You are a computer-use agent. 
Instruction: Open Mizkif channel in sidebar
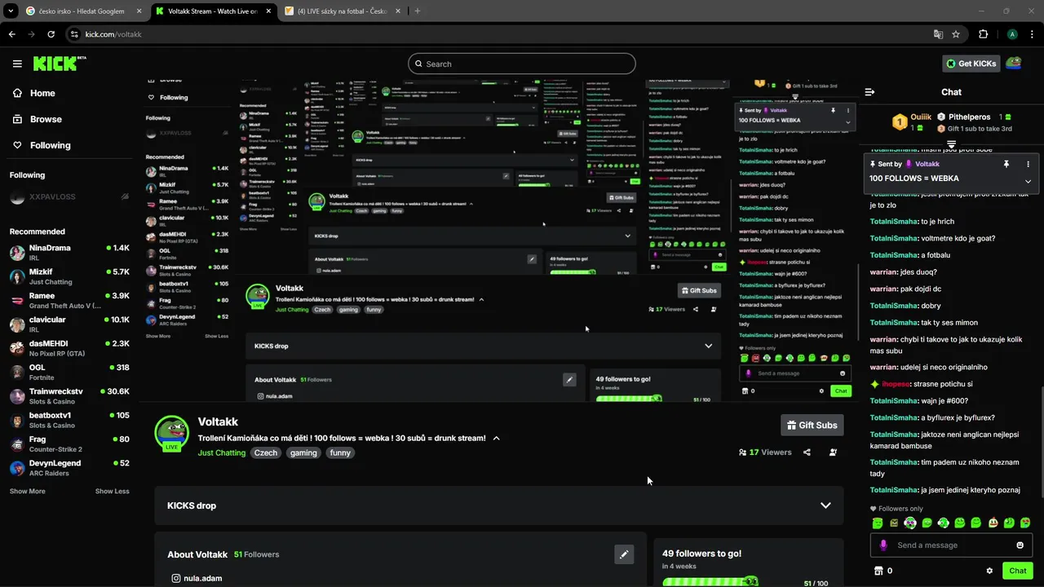pyautogui.click(x=69, y=276)
